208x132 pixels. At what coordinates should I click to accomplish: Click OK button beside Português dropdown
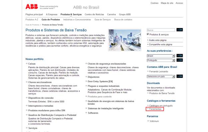pyautogui.click(x=180, y=60)
